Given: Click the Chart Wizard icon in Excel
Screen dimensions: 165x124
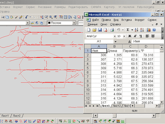Looking at the screenshot, I should click(x=148, y=30).
